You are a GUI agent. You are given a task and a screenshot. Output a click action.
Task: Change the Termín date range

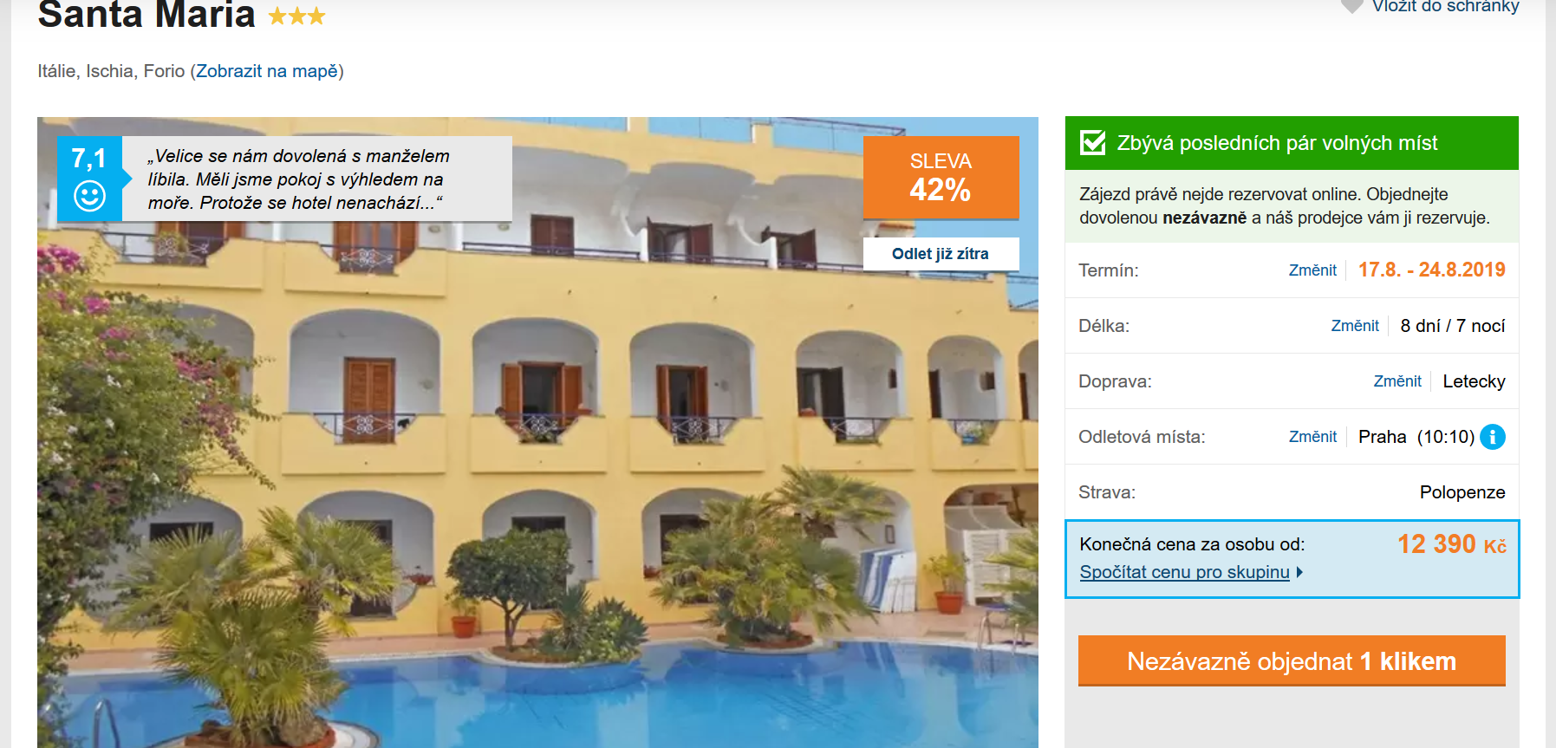coord(1312,270)
